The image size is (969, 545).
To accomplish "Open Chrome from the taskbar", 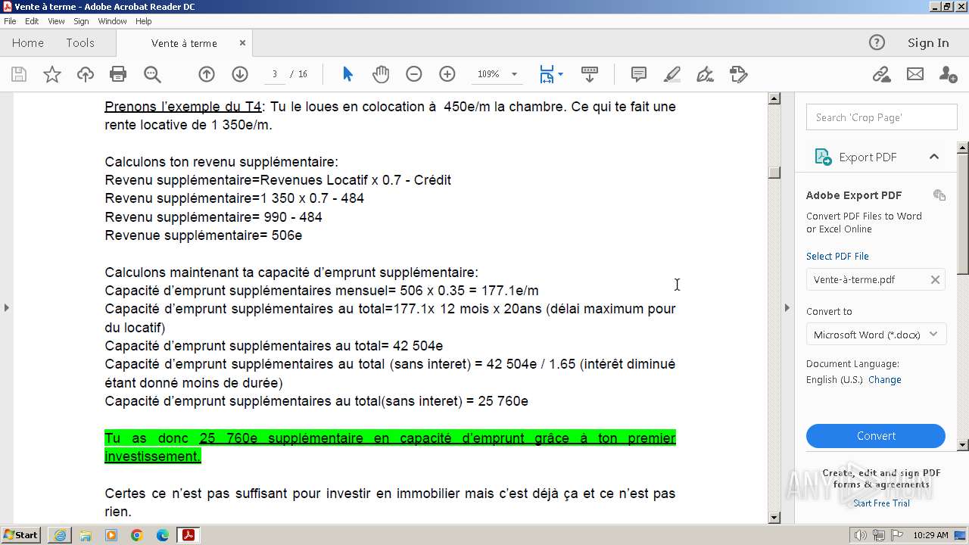I will 136,535.
